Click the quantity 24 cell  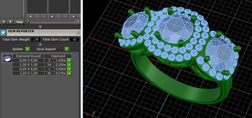pyautogui.click(x=49, y=65)
